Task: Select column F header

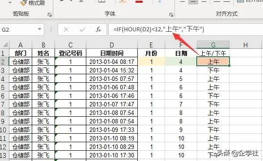Action: (x=181, y=45)
